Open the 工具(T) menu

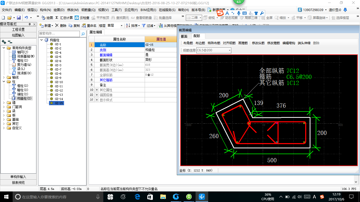pos(116,10)
